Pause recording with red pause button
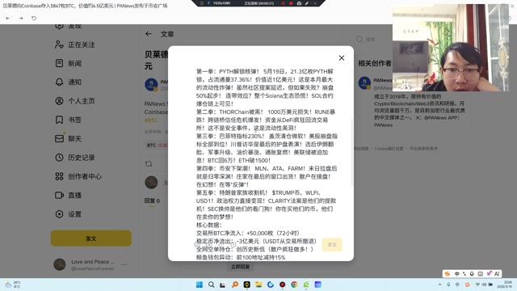 point(283,3)
